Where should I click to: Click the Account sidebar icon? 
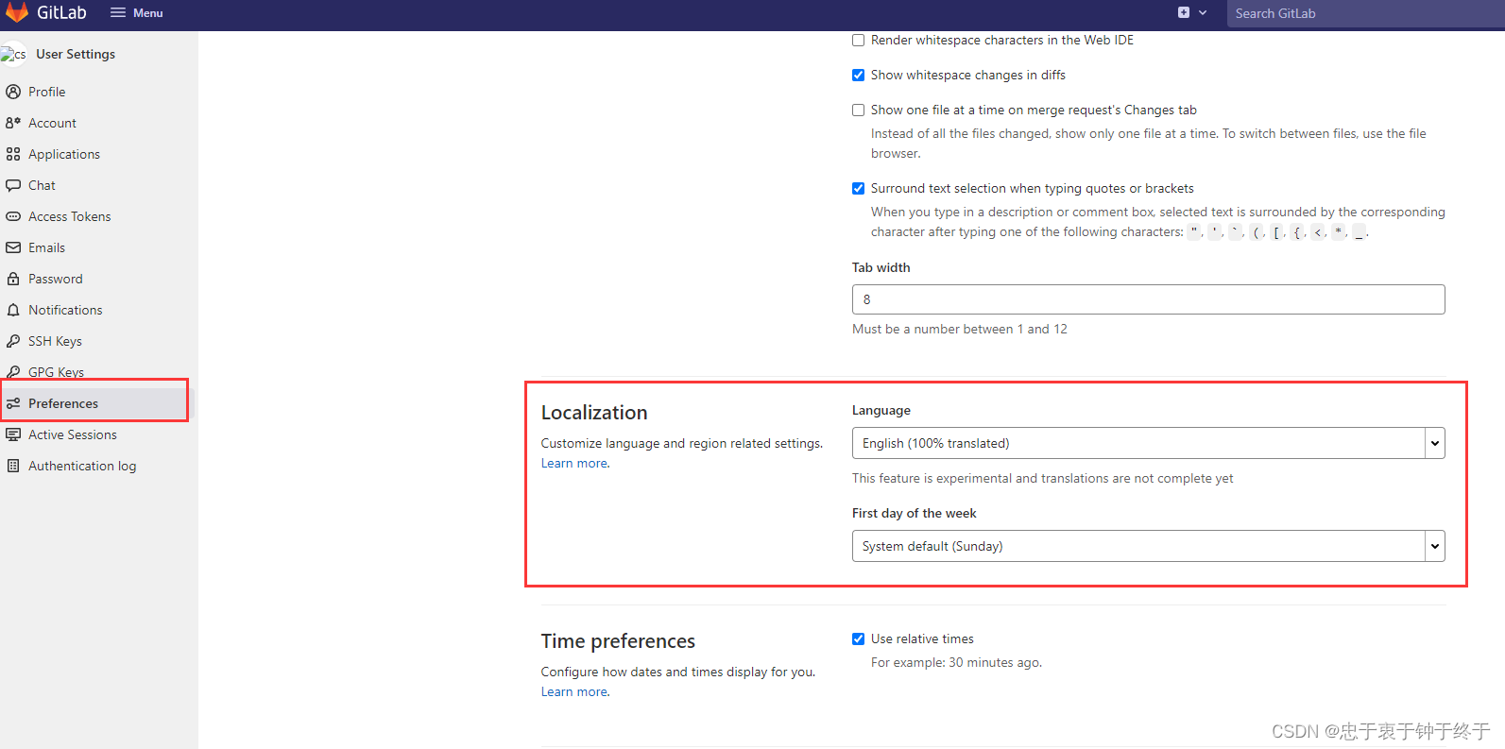(13, 123)
